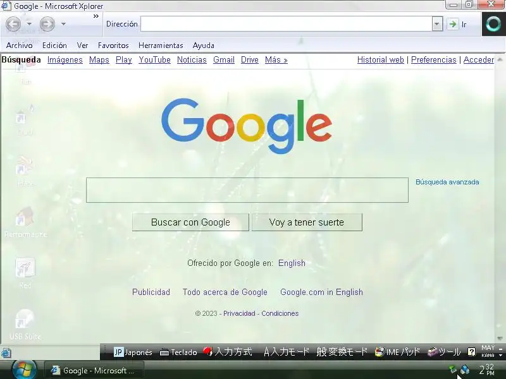Click the IE page icon in status bar
506x379 pixels.
click(x=6, y=353)
